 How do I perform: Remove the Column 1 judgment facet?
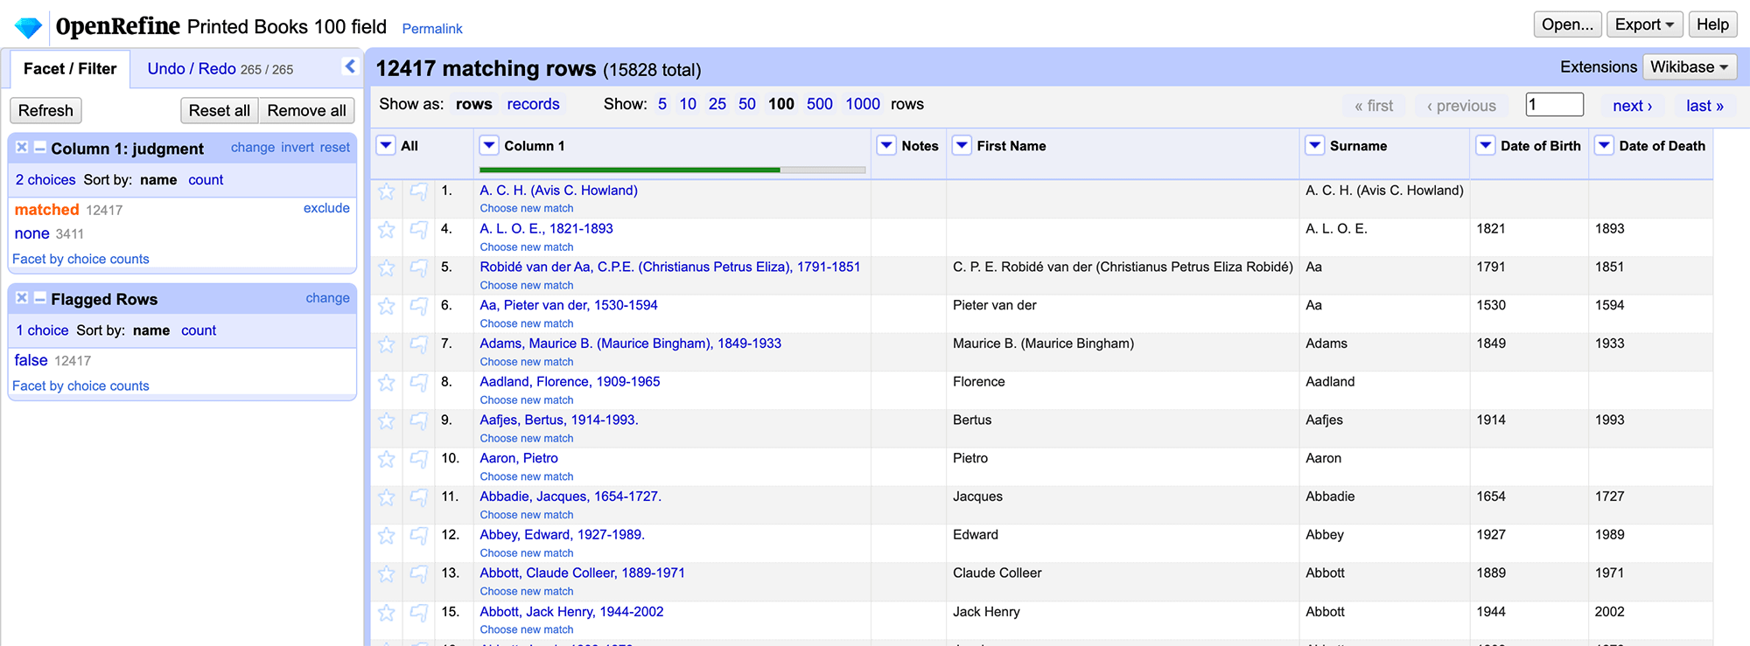pos(22,148)
